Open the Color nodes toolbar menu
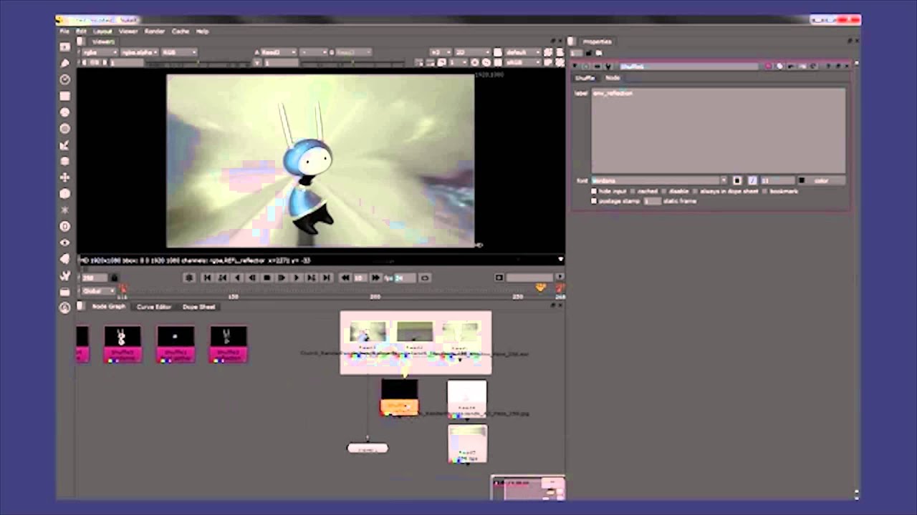The image size is (917, 515). (x=64, y=112)
